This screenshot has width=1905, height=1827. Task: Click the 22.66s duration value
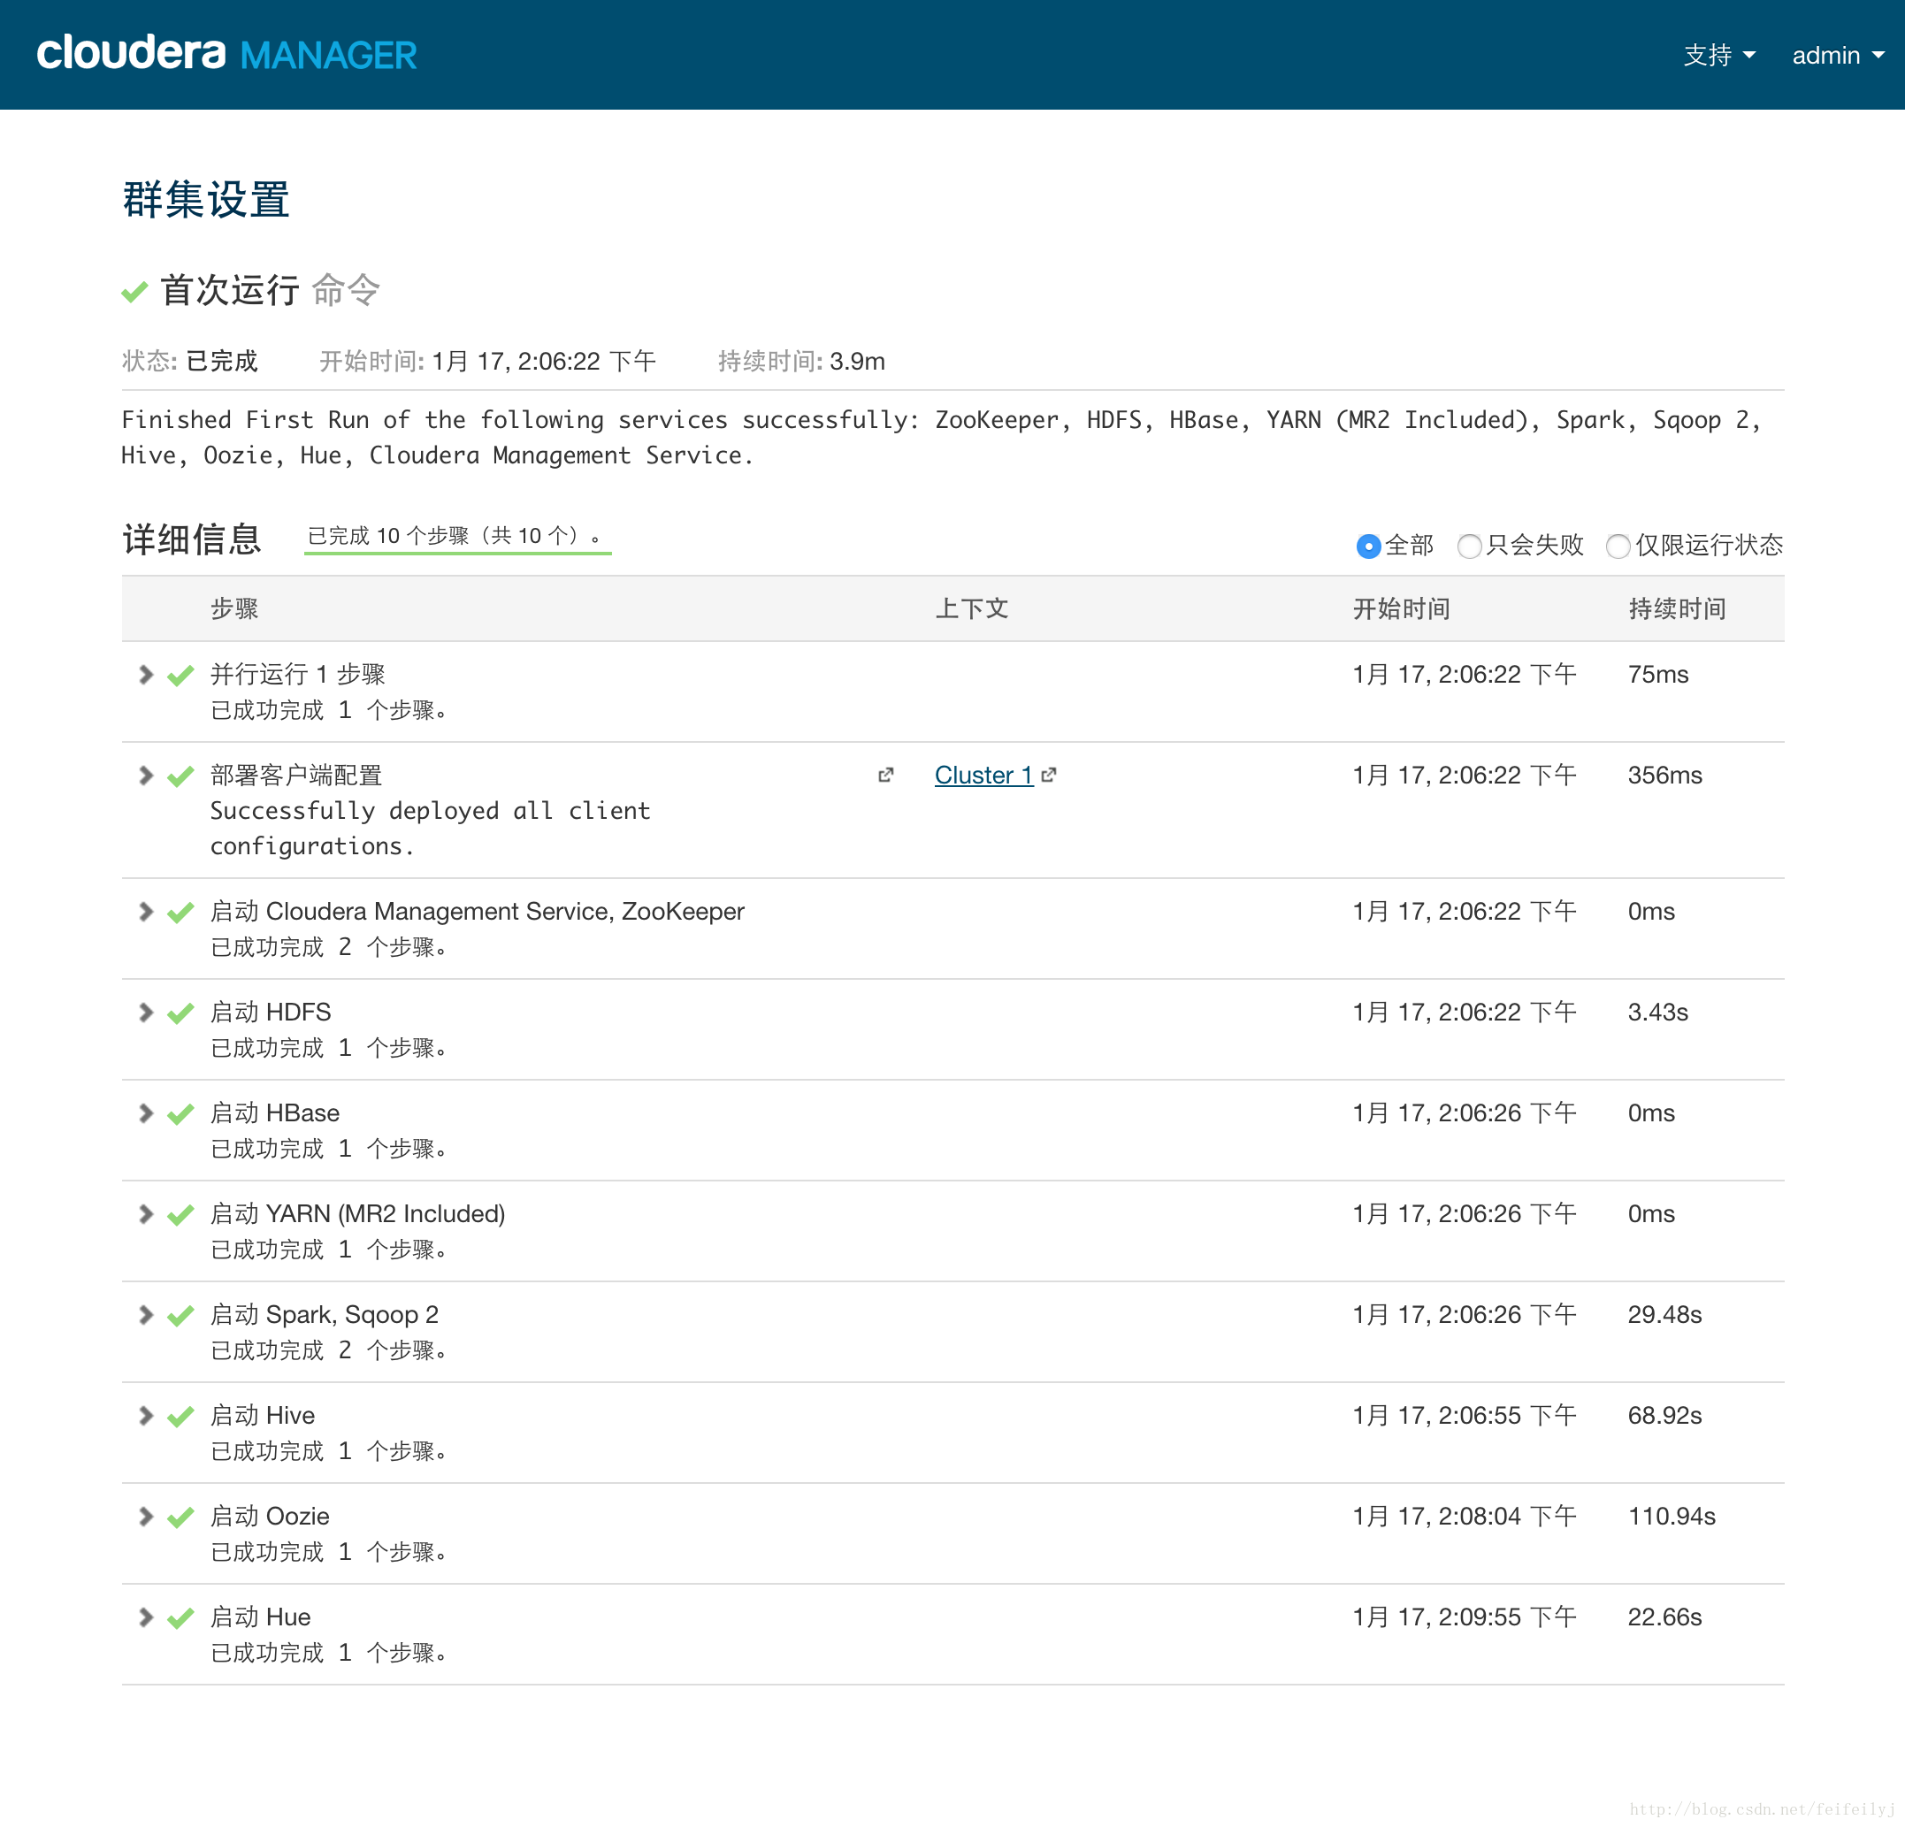[1665, 1617]
